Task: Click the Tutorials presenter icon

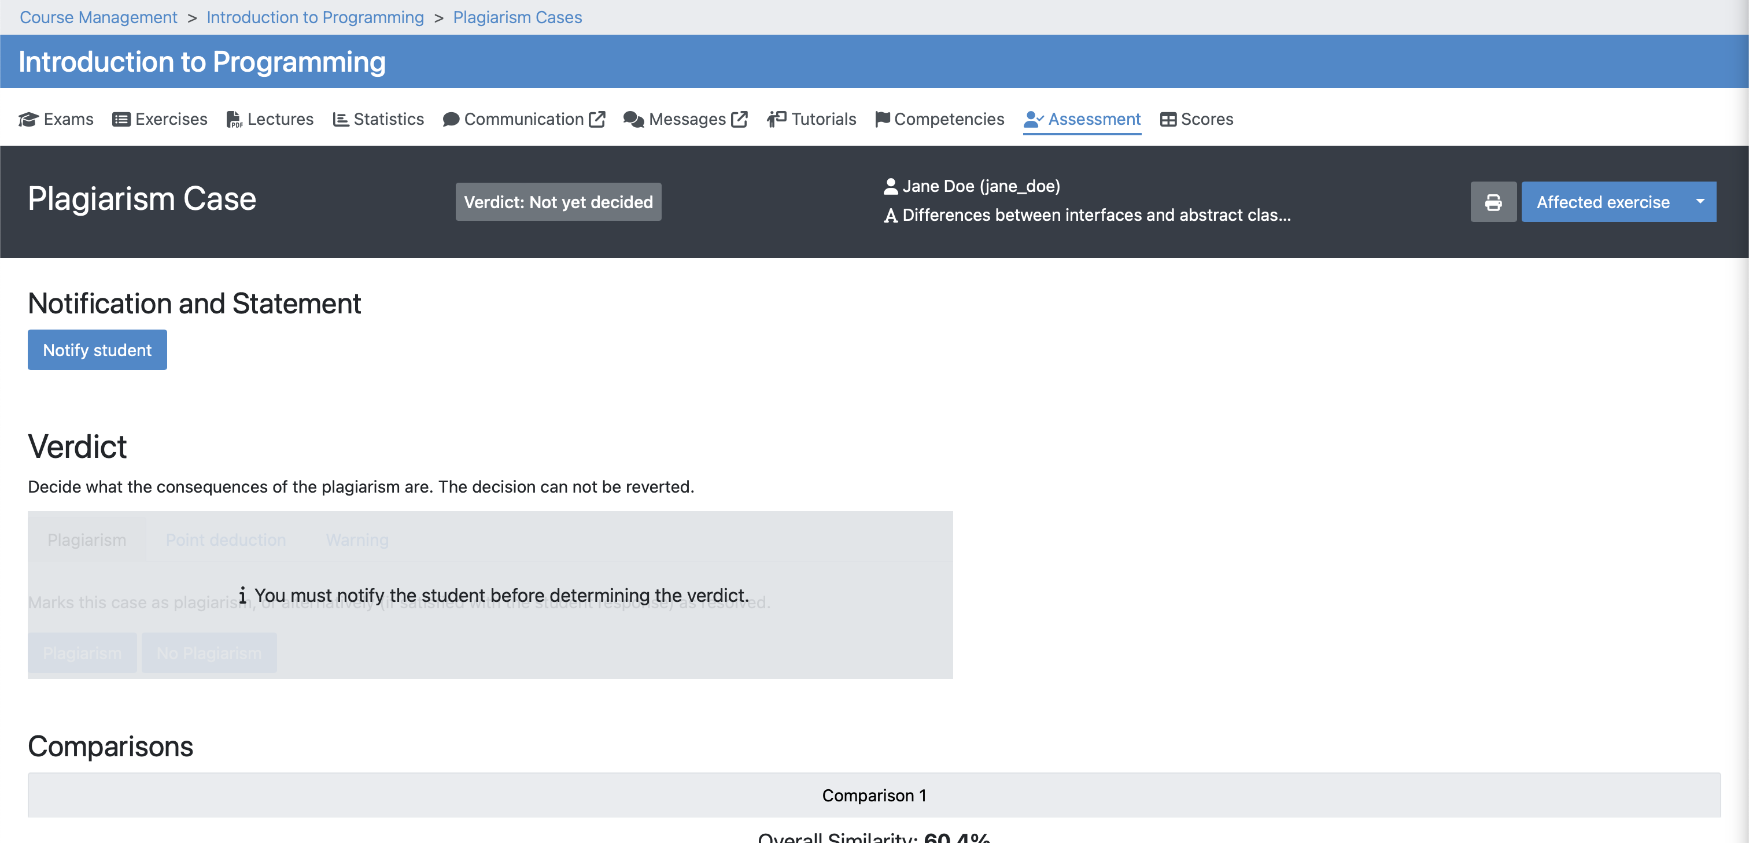Action: [776, 120]
